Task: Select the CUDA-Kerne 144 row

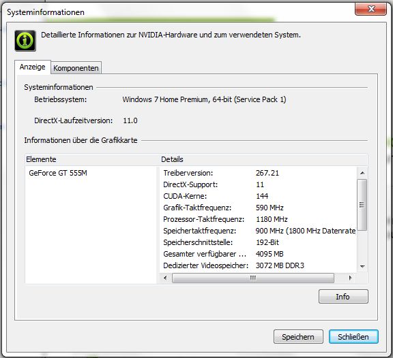Action: click(258, 196)
